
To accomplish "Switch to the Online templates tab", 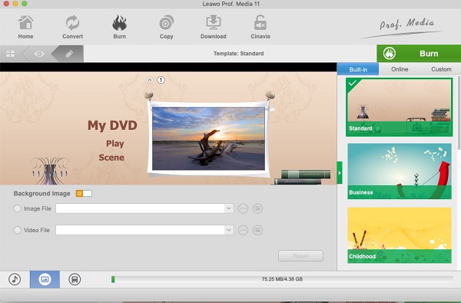I will click(400, 69).
